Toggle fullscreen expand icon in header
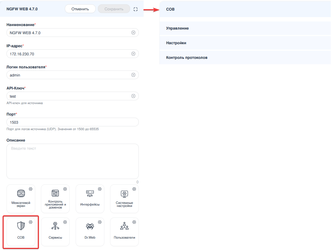331x250 pixels. tap(136, 9)
